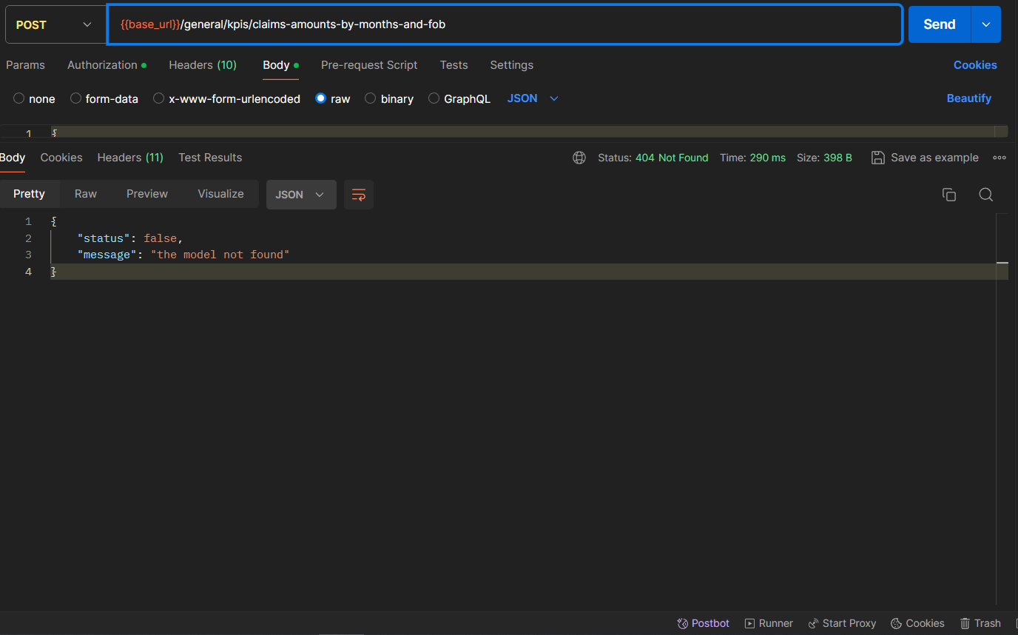Open the Runner from the bottom bar

[x=769, y=623]
